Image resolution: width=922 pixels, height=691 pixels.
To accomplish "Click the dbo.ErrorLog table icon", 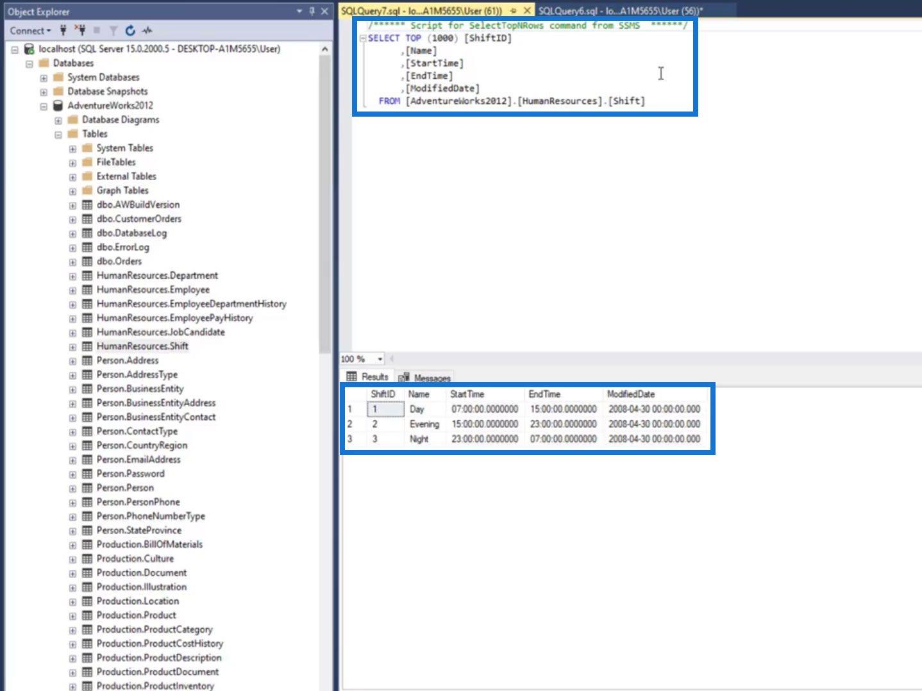I will [87, 247].
